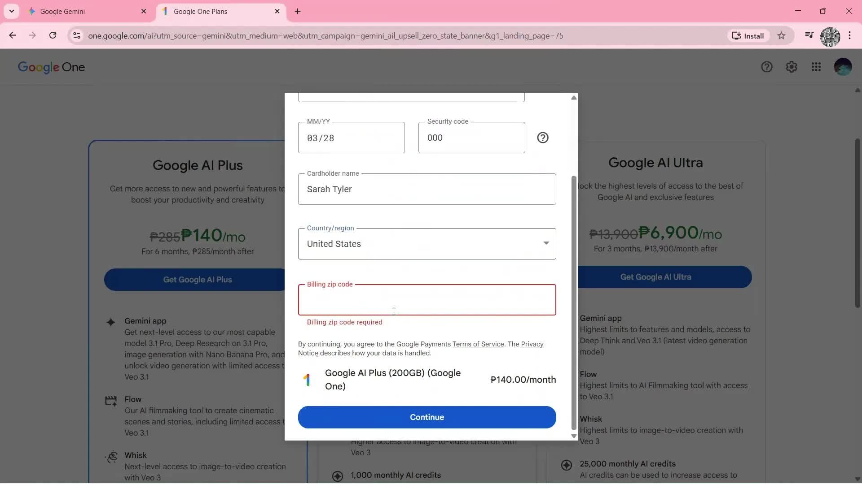
Task: Reload the current page
Action: (x=53, y=35)
